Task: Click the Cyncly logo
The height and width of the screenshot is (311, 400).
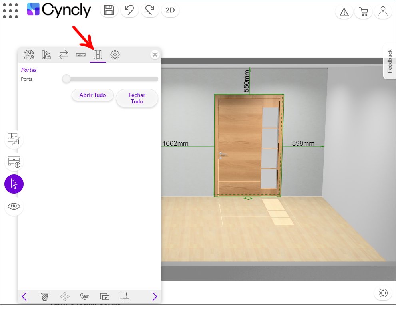Action: [59, 10]
